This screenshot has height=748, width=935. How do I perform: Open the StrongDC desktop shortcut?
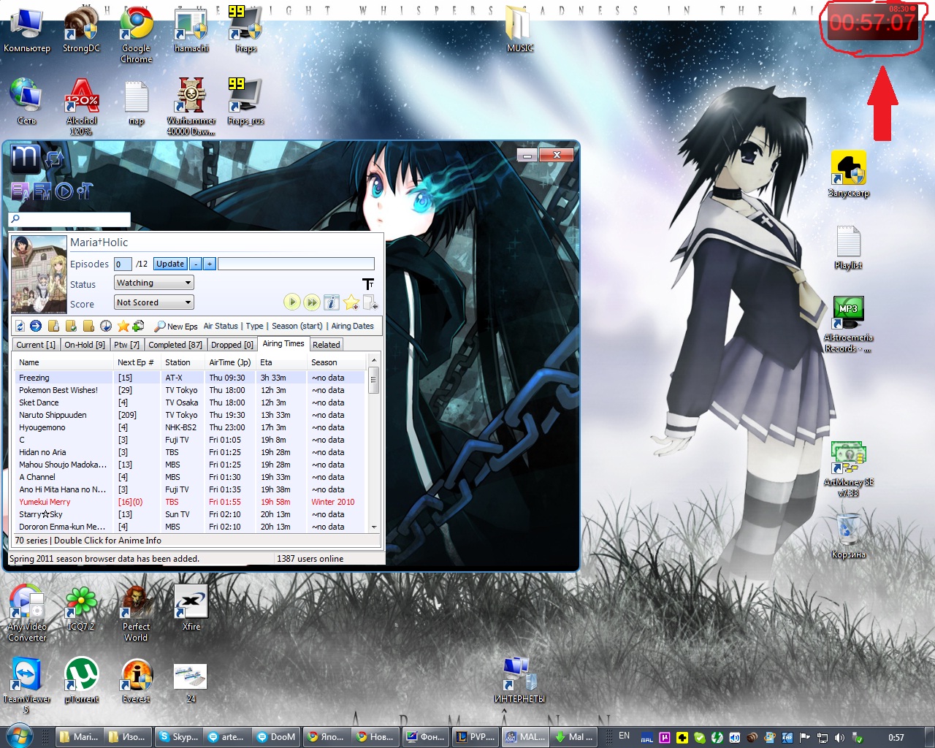click(x=81, y=29)
